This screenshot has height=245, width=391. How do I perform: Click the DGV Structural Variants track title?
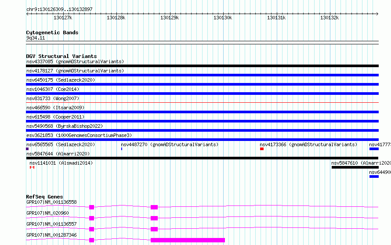point(62,56)
